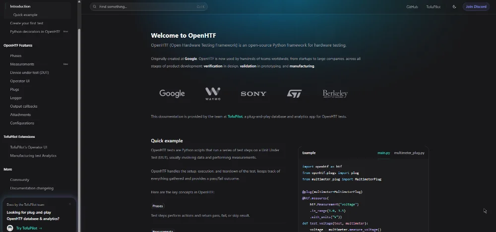496x232 pixels.
Task: Click the STMicroelectronics logo
Action: coord(294,94)
